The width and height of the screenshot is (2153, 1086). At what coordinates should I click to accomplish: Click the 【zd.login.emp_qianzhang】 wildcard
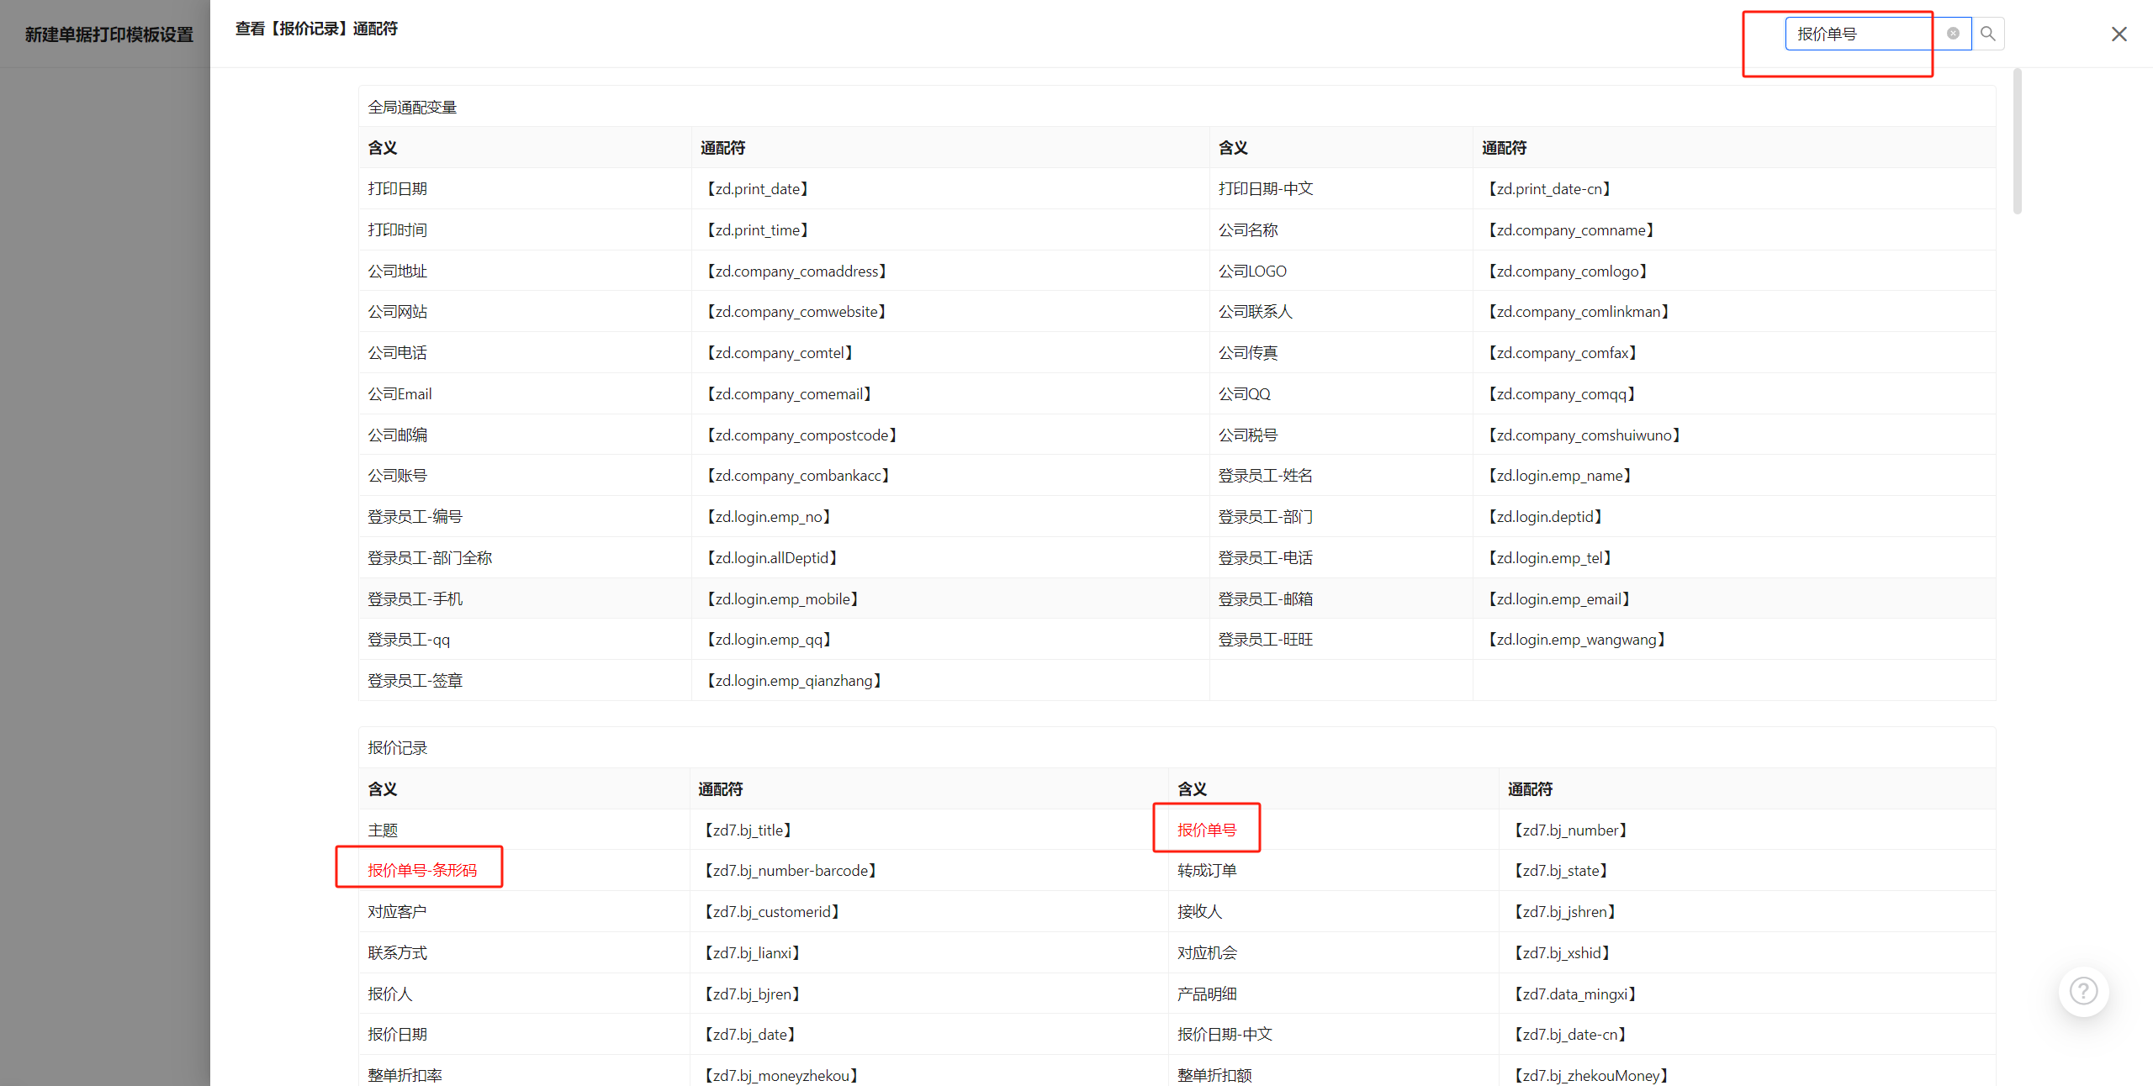coord(793,681)
